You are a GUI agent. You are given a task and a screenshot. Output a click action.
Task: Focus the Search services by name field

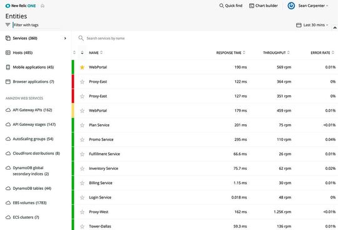tap(106, 38)
